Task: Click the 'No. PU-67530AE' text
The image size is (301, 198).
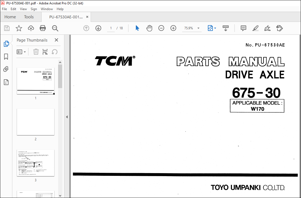Action: [265, 45]
